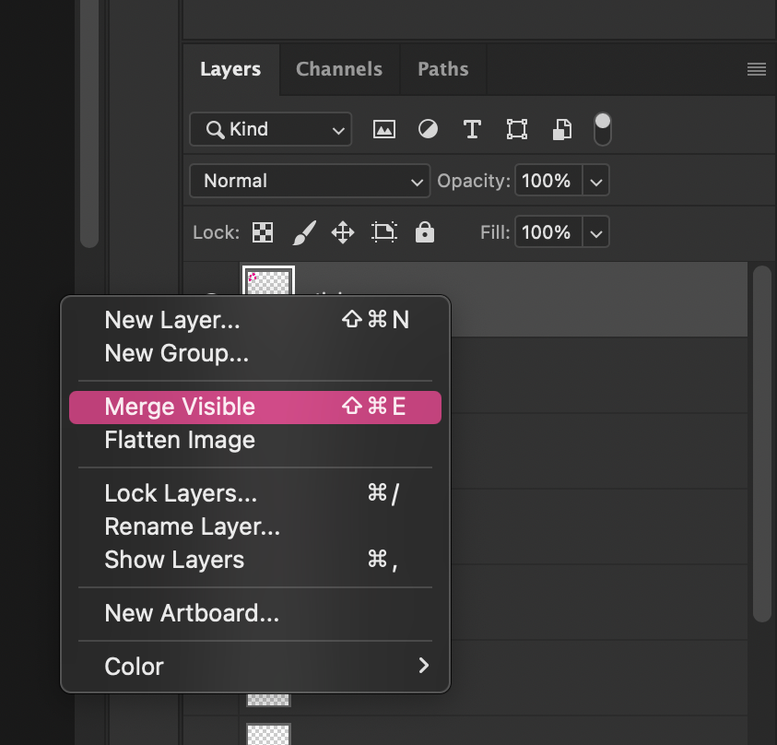Open the Paths tab

coord(442,68)
